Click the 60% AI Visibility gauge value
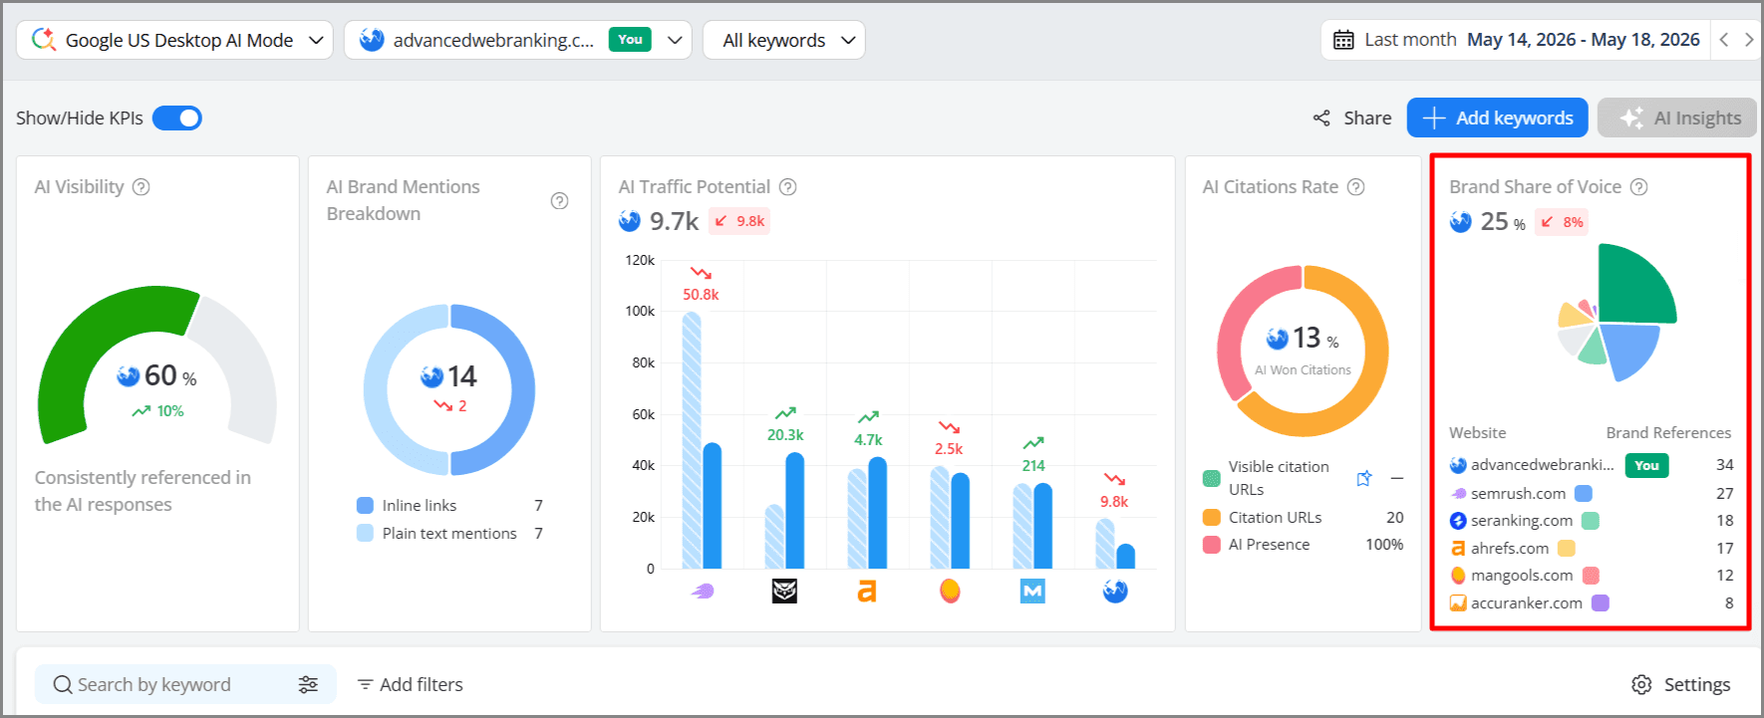This screenshot has width=1764, height=718. (x=169, y=375)
